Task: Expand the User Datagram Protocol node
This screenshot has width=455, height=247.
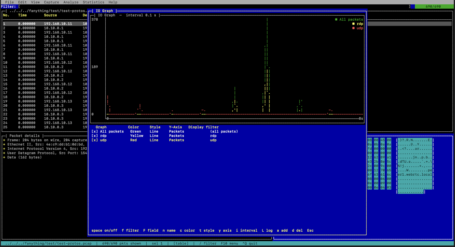Action: point(4,153)
